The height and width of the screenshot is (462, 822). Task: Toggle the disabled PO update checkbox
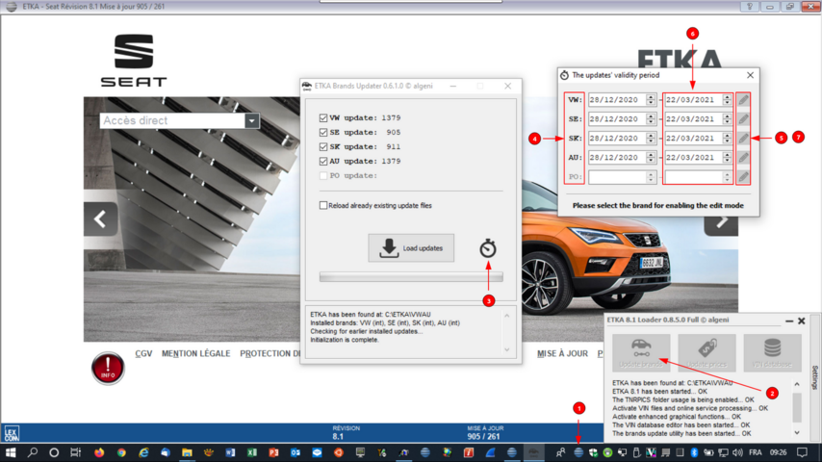323,176
